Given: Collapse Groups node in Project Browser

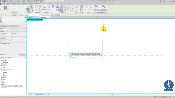Looking at the screenshot, I should click(0, 81).
